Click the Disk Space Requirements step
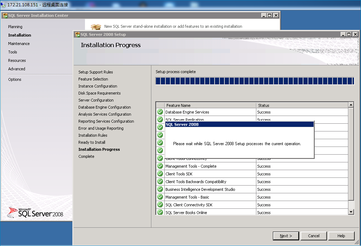 tap(99, 93)
